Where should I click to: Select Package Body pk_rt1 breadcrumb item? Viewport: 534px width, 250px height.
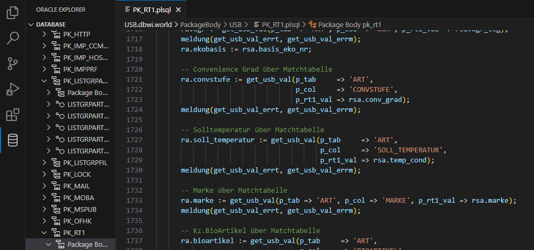point(349,24)
